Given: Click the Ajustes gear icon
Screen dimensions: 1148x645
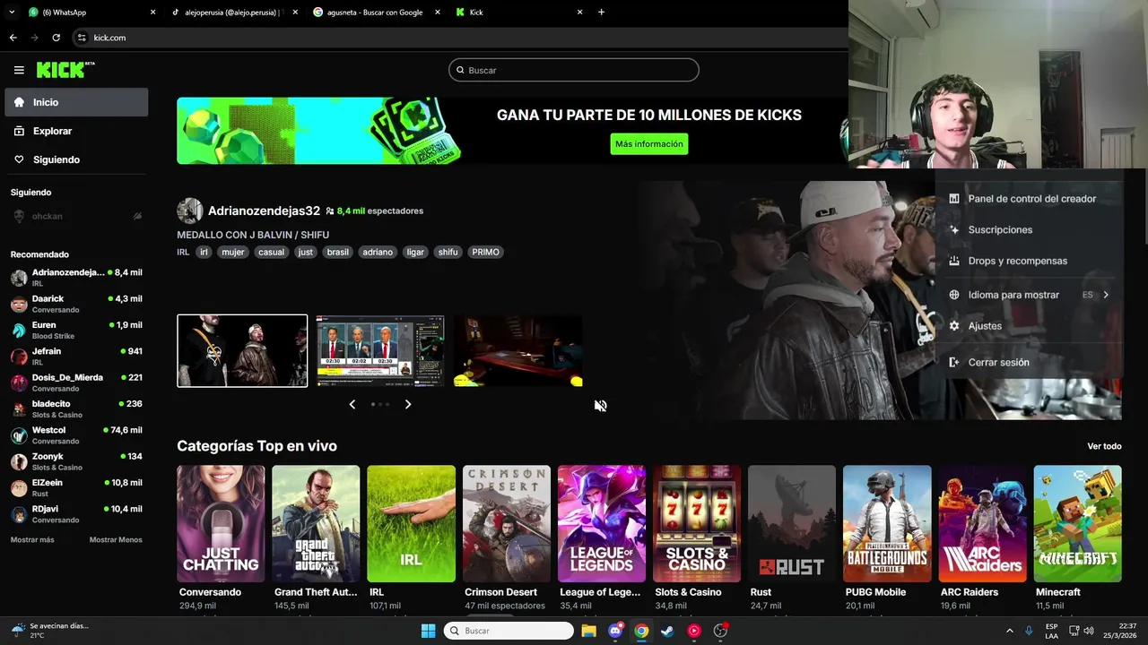Looking at the screenshot, I should pyautogui.click(x=954, y=326).
